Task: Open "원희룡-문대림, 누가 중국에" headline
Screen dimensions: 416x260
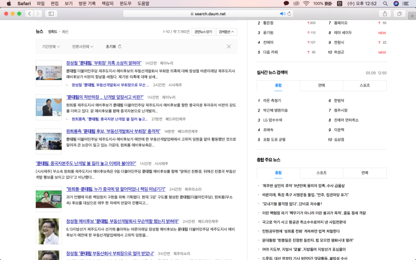Action: coord(116,189)
